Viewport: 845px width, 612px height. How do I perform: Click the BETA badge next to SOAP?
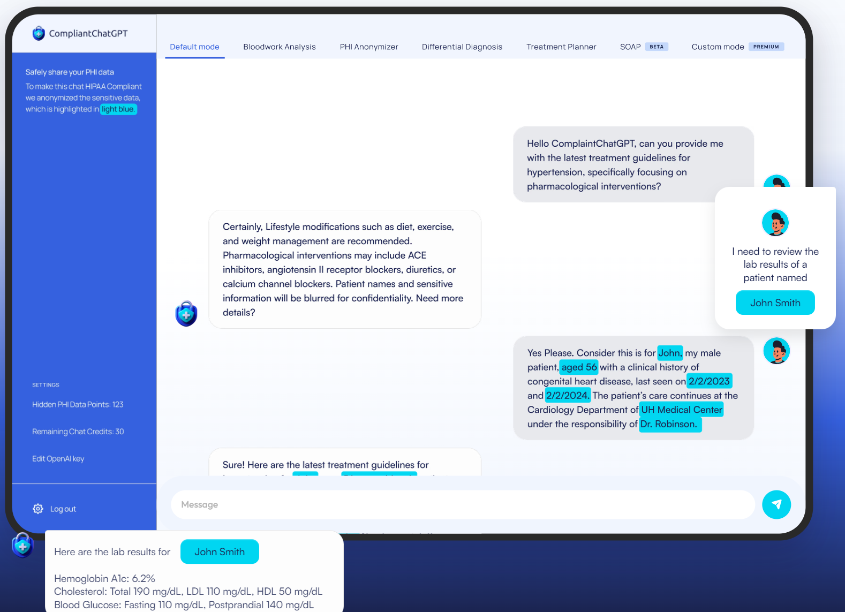click(657, 47)
